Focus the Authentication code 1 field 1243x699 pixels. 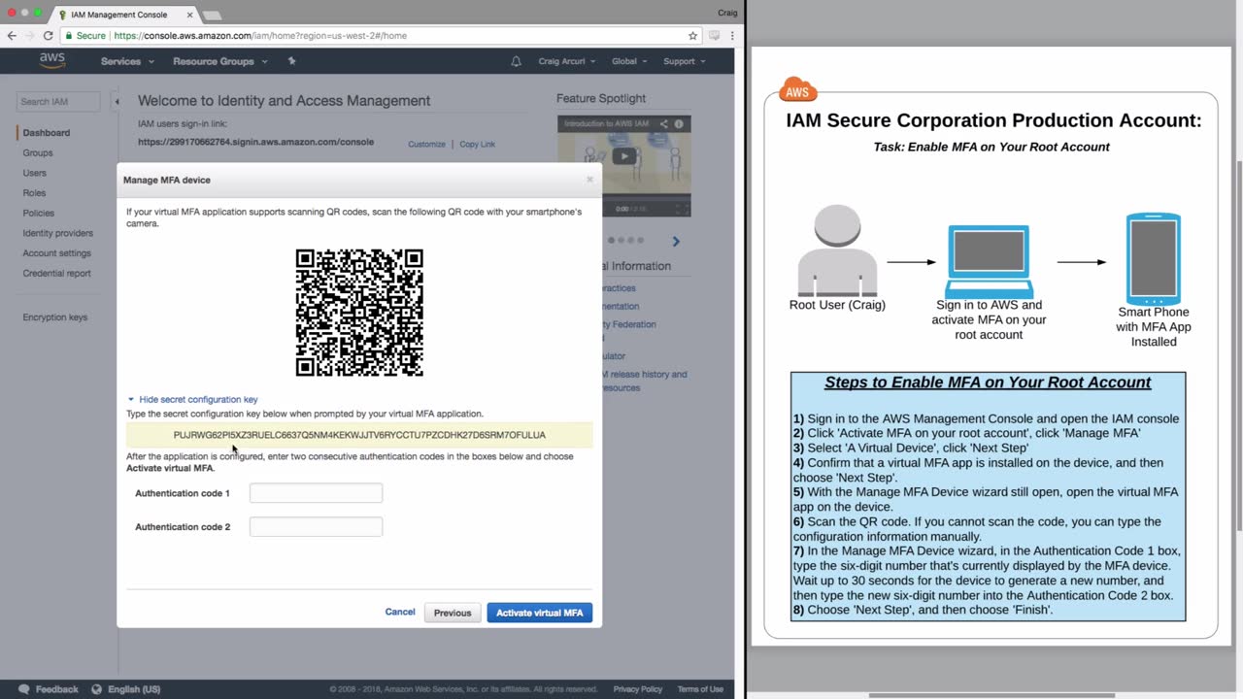316,493
